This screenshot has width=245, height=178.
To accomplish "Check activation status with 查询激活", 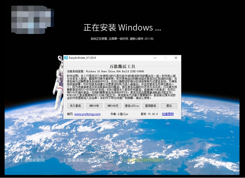I will (151, 106).
